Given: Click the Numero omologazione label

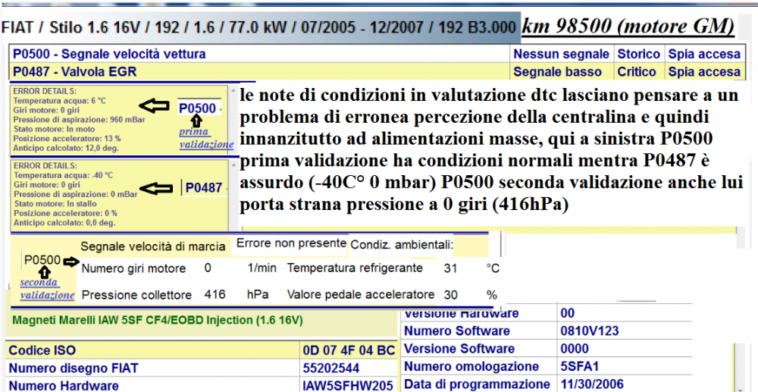Looking at the screenshot, I should (x=471, y=366).
